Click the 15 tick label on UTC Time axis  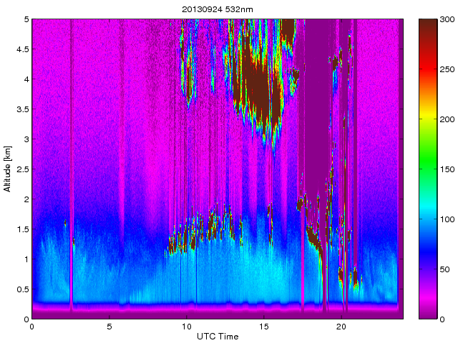tap(264, 327)
